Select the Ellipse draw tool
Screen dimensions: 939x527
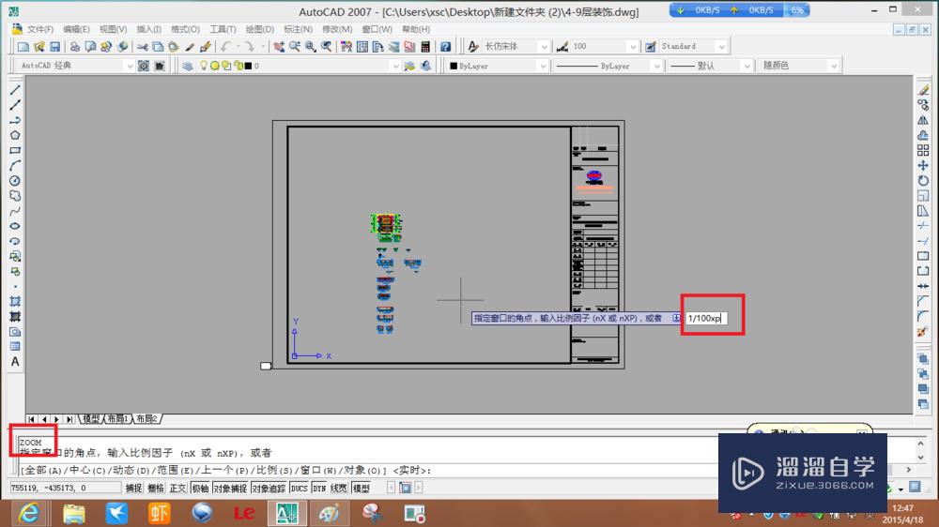click(x=15, y=226)
